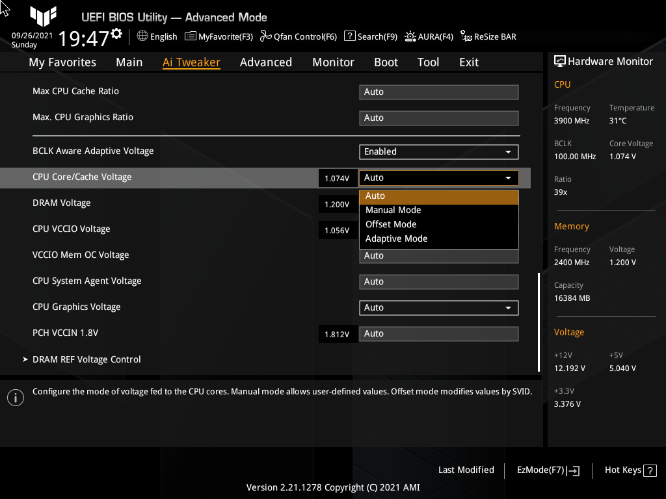The width and height of the screenshot is (666, 499).
Task: Open the Monitor tab
Action: point(333,62)
